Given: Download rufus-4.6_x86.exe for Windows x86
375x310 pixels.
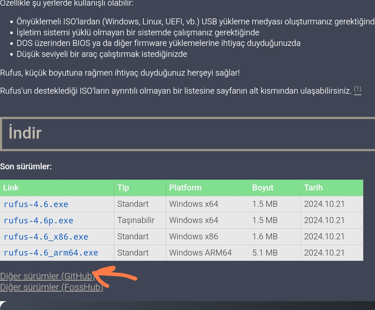Looking at the screenshot, I should (x=46, y=237).
